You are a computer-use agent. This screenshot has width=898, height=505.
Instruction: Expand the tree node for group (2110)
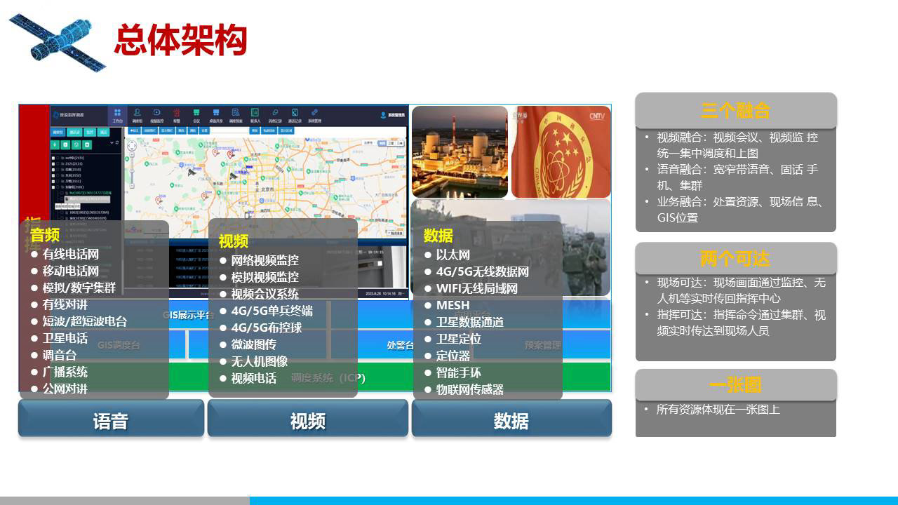(x=53, y=170)
